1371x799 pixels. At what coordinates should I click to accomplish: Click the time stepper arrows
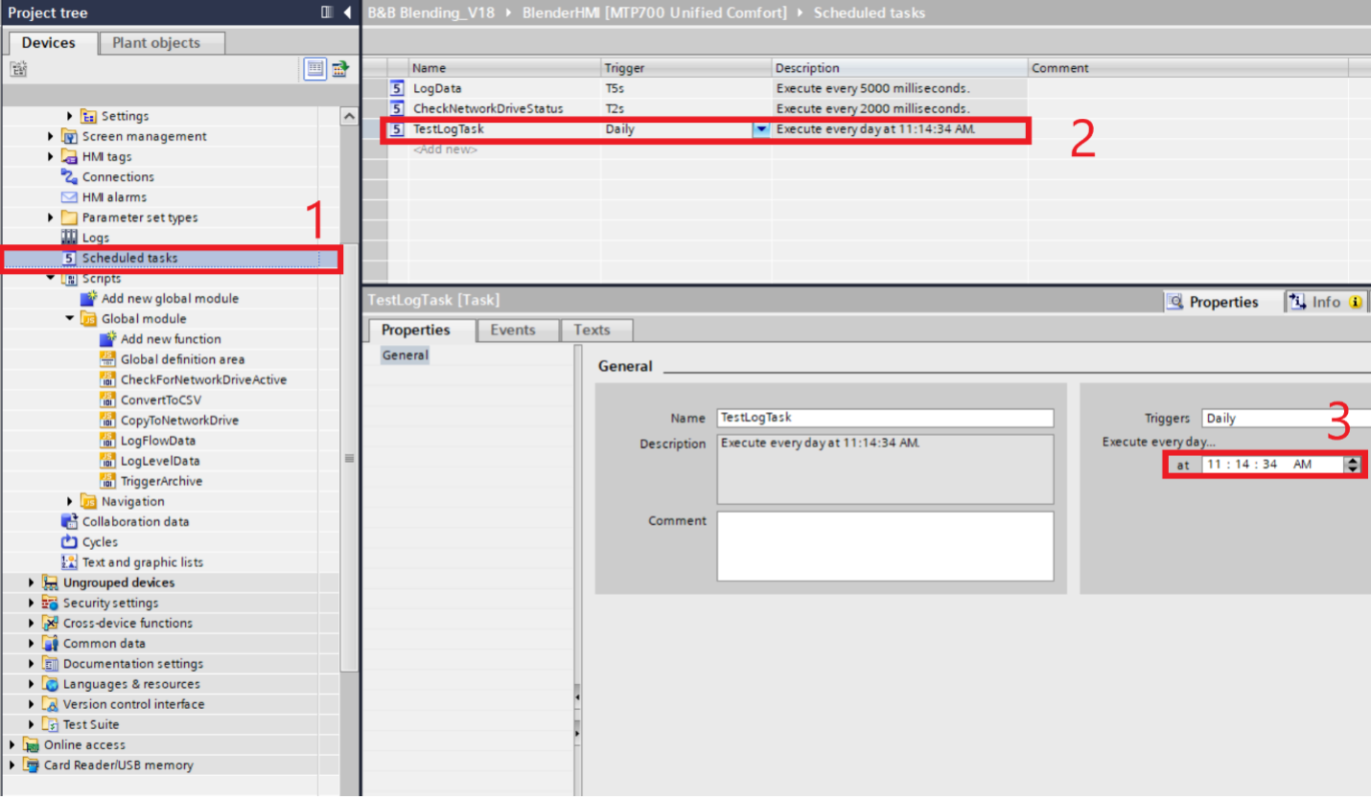pyautogui.click(x=1353, y=465)
